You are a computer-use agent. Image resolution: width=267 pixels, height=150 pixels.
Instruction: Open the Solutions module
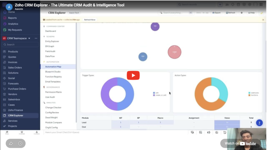[x=13, y=73]
